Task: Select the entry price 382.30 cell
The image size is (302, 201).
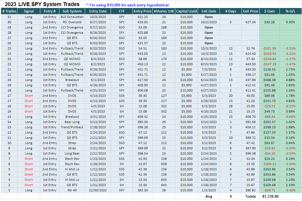Action: click(x=143, y=190)
